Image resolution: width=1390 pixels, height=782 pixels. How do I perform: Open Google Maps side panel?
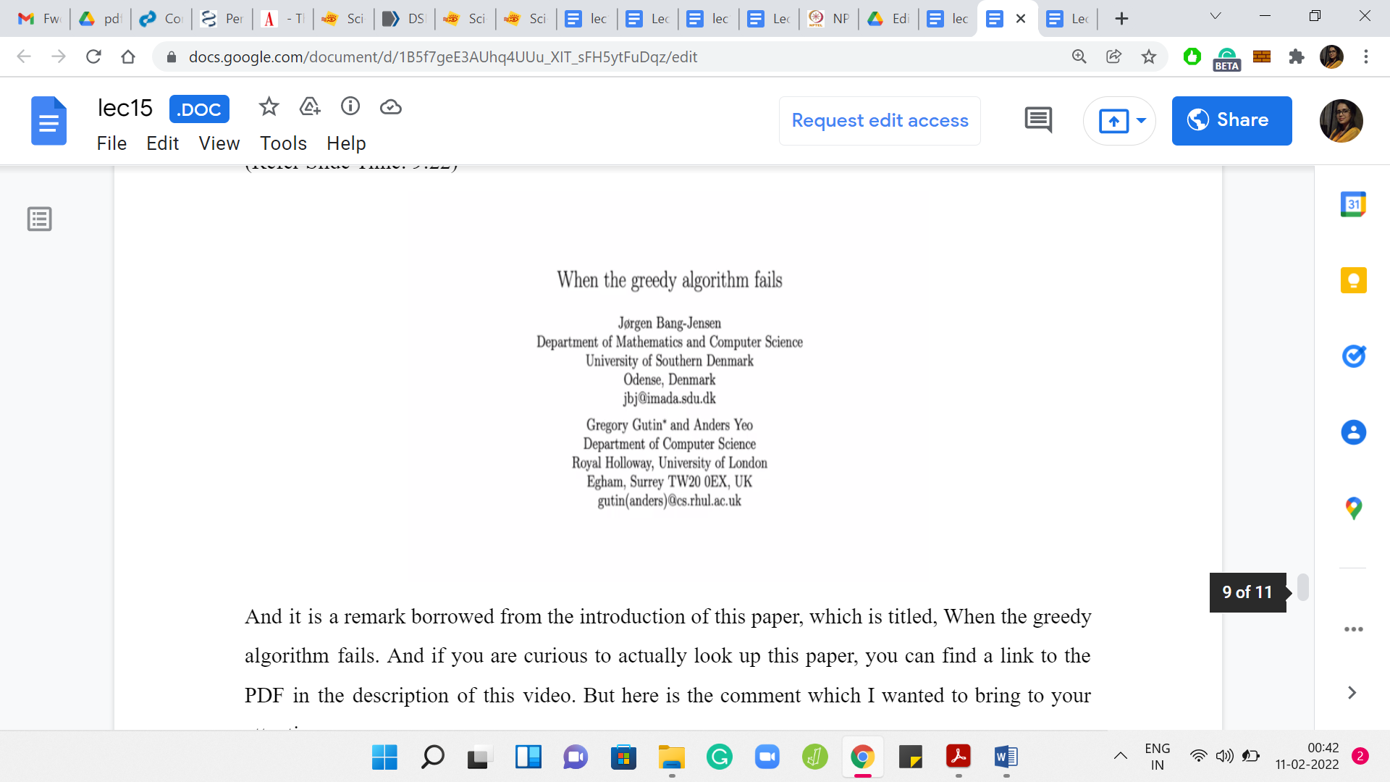pos(1353,508)
